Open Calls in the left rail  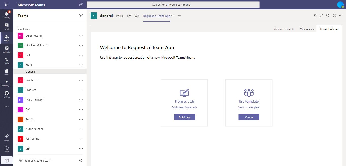7,60
